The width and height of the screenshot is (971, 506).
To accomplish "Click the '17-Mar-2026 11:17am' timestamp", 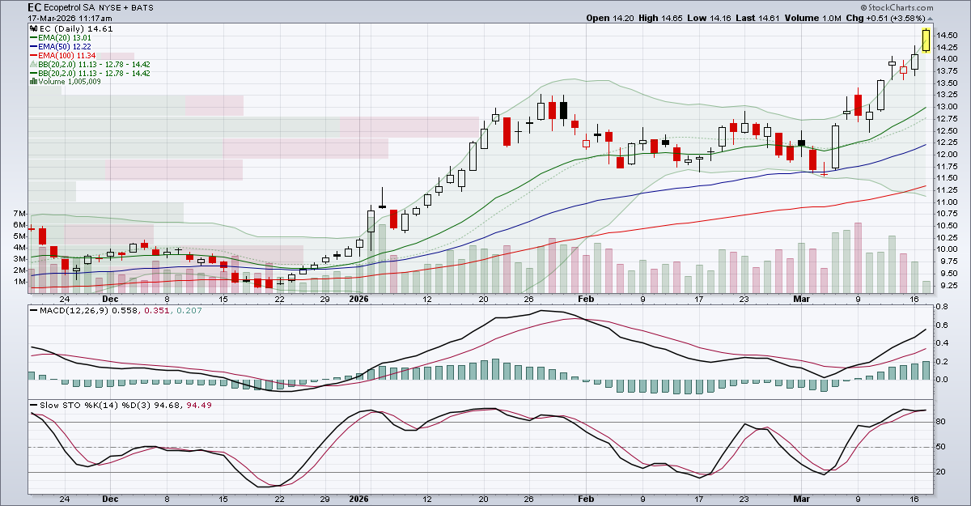I will click(x=70, y=17).
